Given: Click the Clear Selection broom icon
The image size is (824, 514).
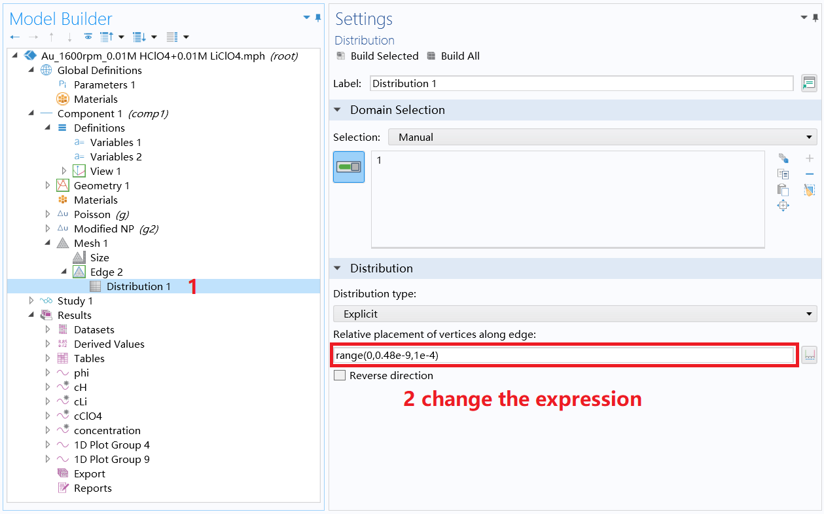Looking at the screenshot, I should point(810,190).
